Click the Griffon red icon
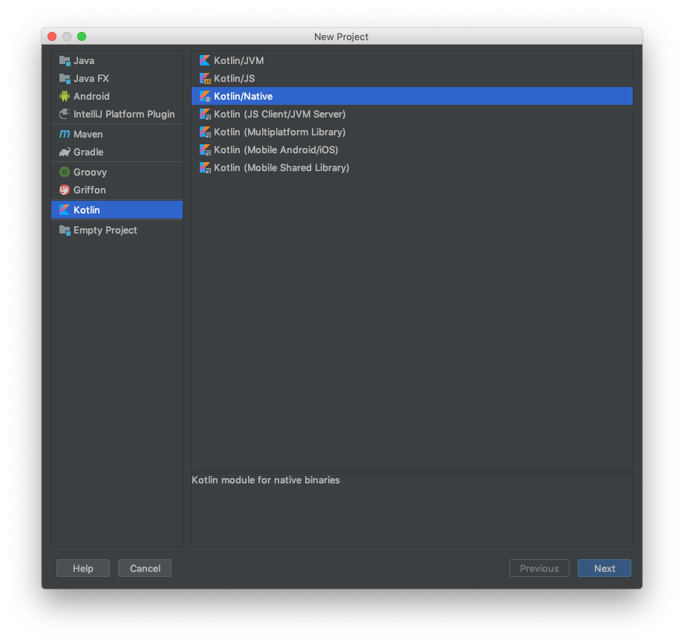 click(65, 190)
